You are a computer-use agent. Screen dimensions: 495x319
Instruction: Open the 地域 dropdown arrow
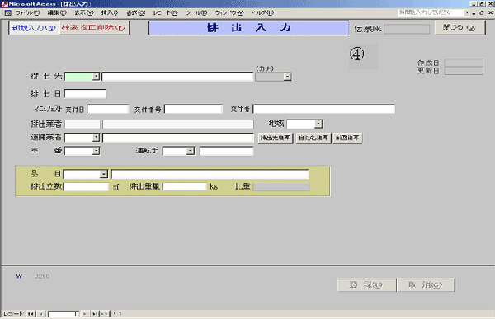318,124
